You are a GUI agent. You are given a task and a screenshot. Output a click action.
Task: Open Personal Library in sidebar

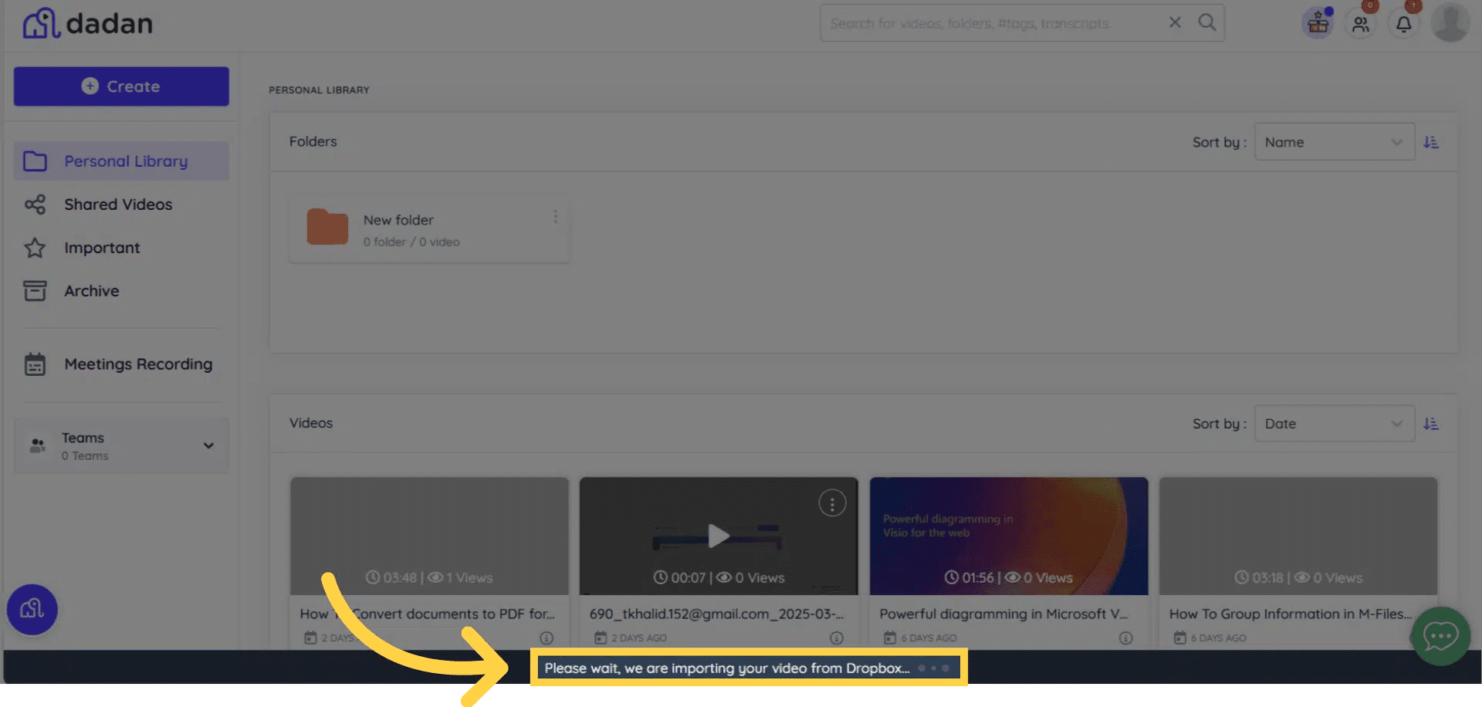(121, 161)
